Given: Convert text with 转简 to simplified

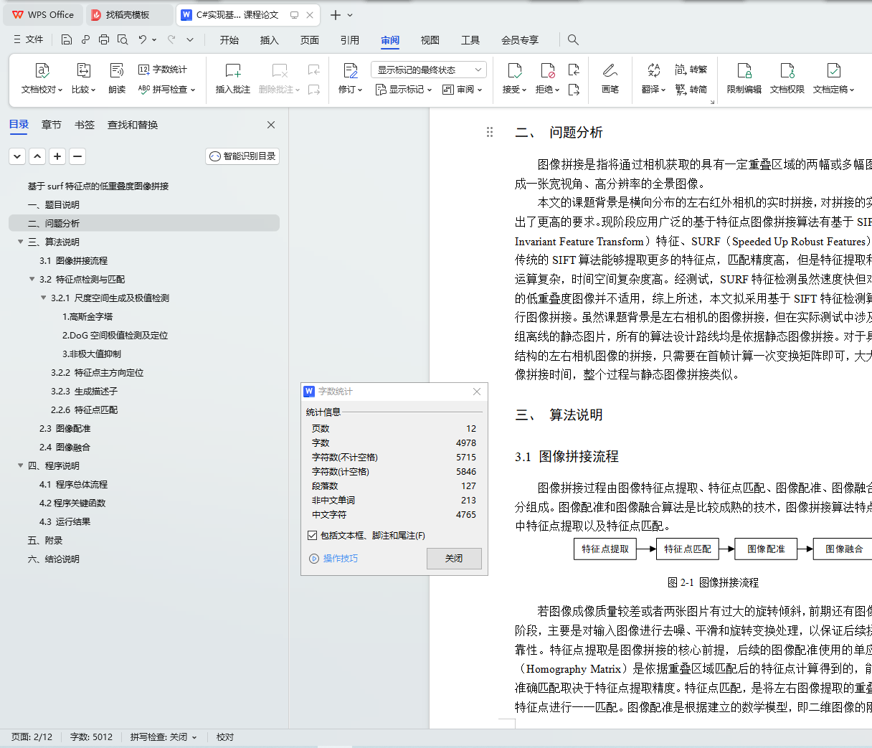Looking at the screenshot, I should [691, 90].
